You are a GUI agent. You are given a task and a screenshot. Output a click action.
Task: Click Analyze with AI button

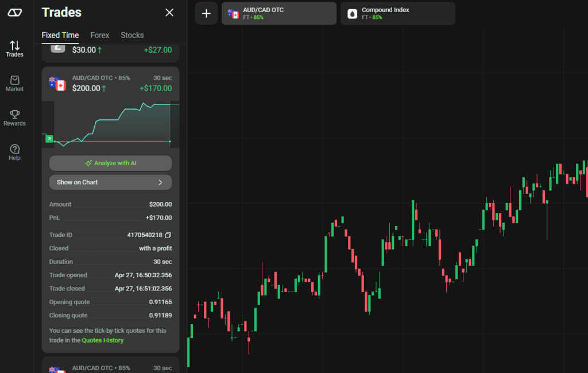pos(111,163)
